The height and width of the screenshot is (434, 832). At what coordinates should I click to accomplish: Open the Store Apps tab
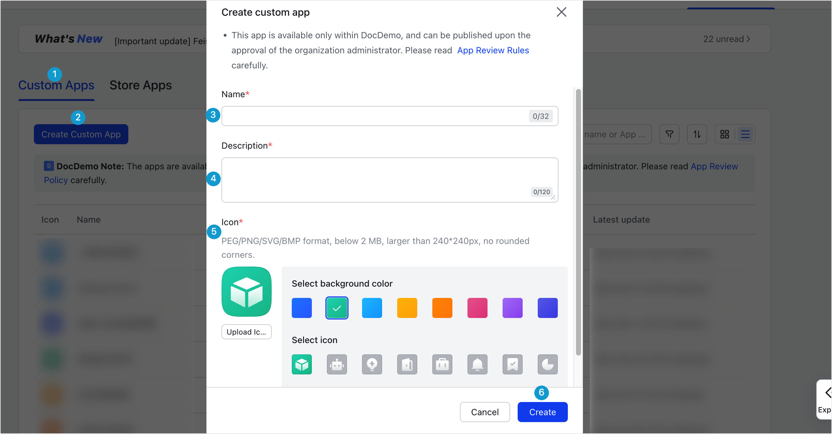[141, 85]
